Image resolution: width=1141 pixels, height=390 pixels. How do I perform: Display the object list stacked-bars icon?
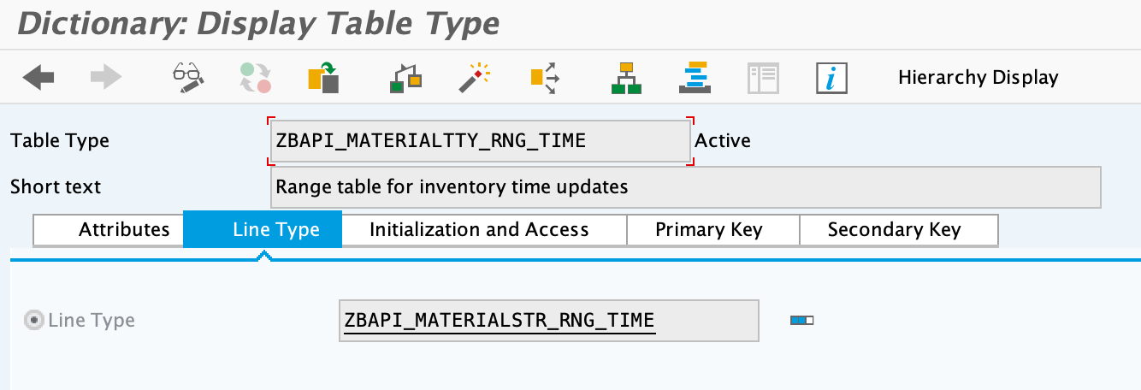point(695,78)
